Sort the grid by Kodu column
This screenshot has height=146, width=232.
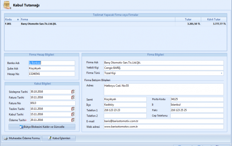click(12, 20)
